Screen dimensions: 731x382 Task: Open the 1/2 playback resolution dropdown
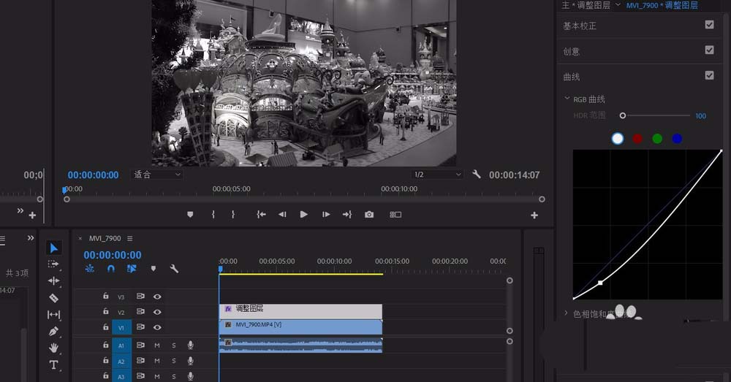pos(437,175)
